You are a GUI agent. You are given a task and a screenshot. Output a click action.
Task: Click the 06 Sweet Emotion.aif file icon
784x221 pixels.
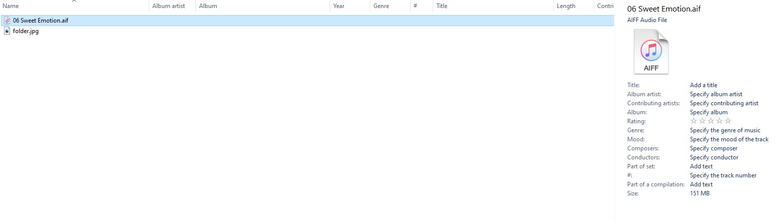click(7, 21)
